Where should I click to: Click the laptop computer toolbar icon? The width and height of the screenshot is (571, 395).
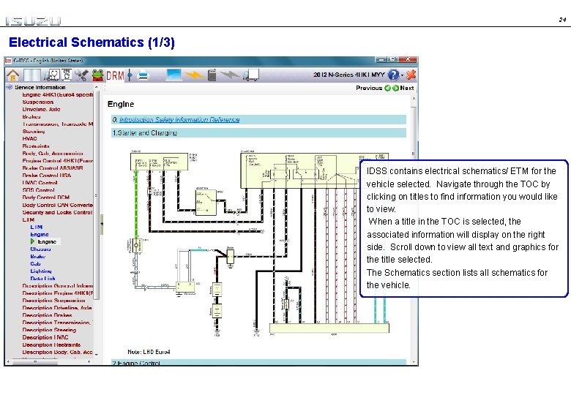point(174,75)
